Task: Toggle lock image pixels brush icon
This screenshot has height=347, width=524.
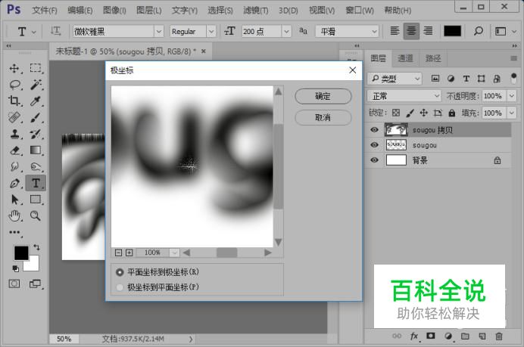Action: tap(410, 113)
